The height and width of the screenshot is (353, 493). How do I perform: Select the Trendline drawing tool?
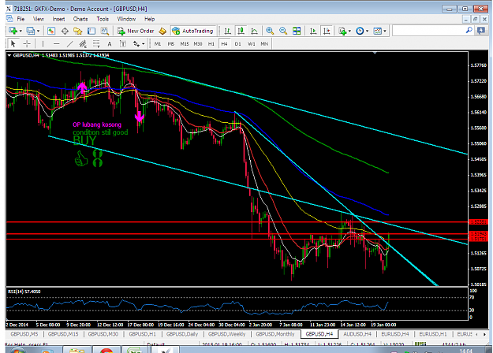69,43
